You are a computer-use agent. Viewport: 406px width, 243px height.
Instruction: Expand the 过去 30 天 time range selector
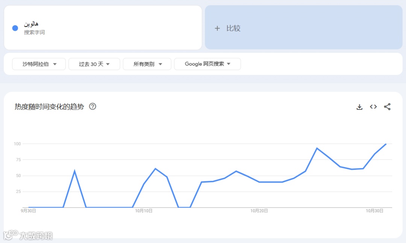tap(94, 64)
